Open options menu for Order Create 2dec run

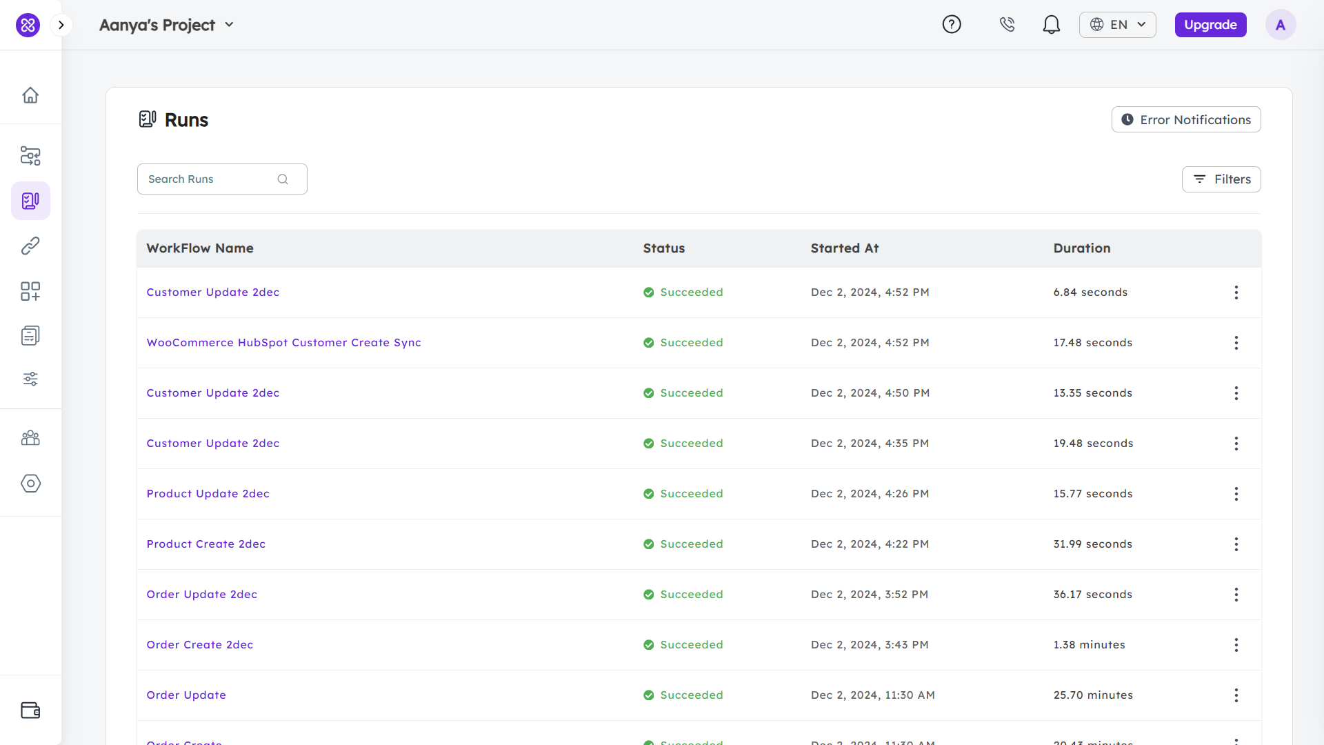(1236, 645)
